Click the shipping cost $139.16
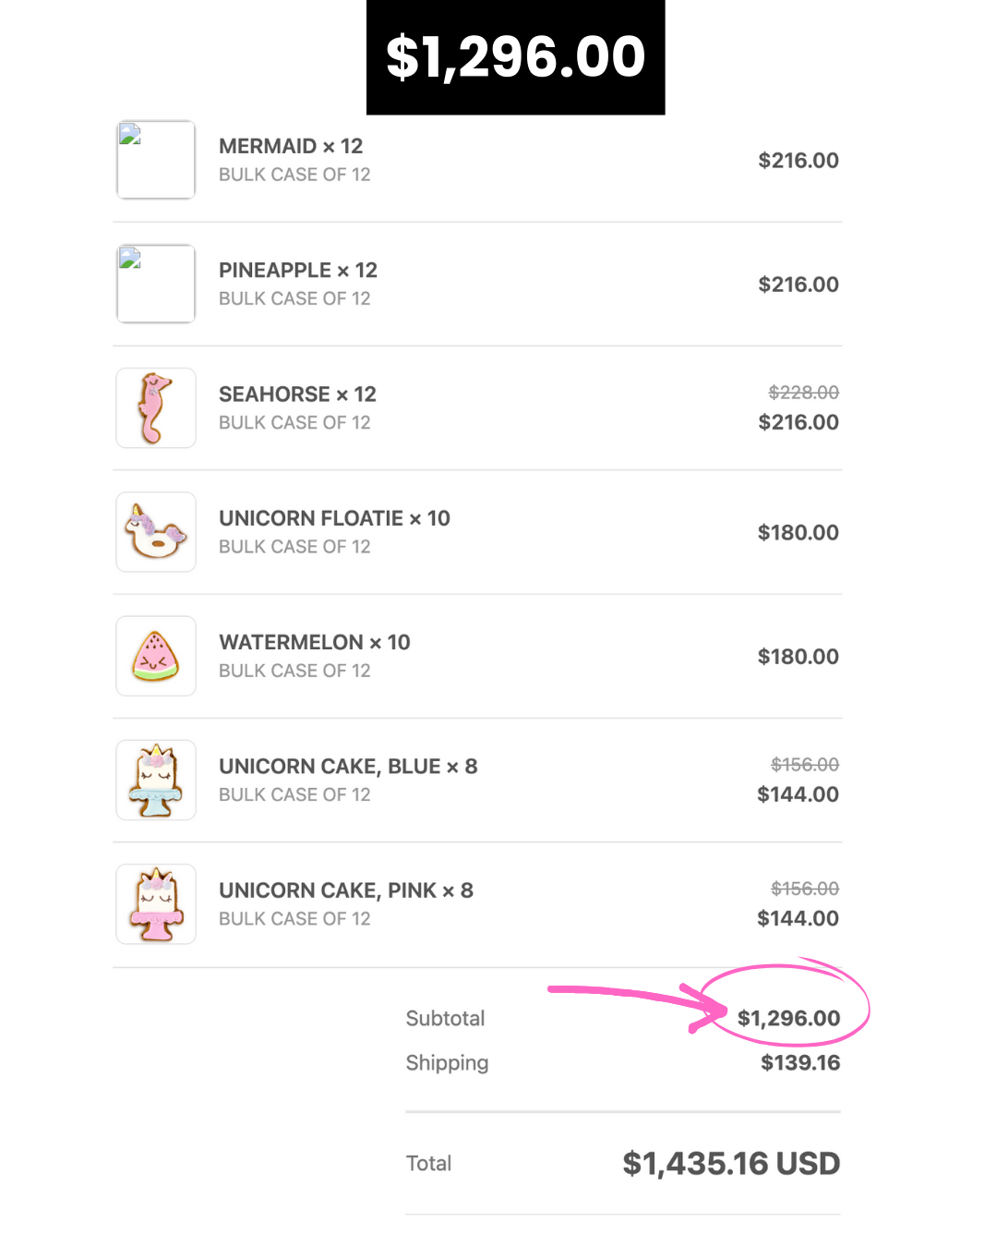 [800, 1063]
